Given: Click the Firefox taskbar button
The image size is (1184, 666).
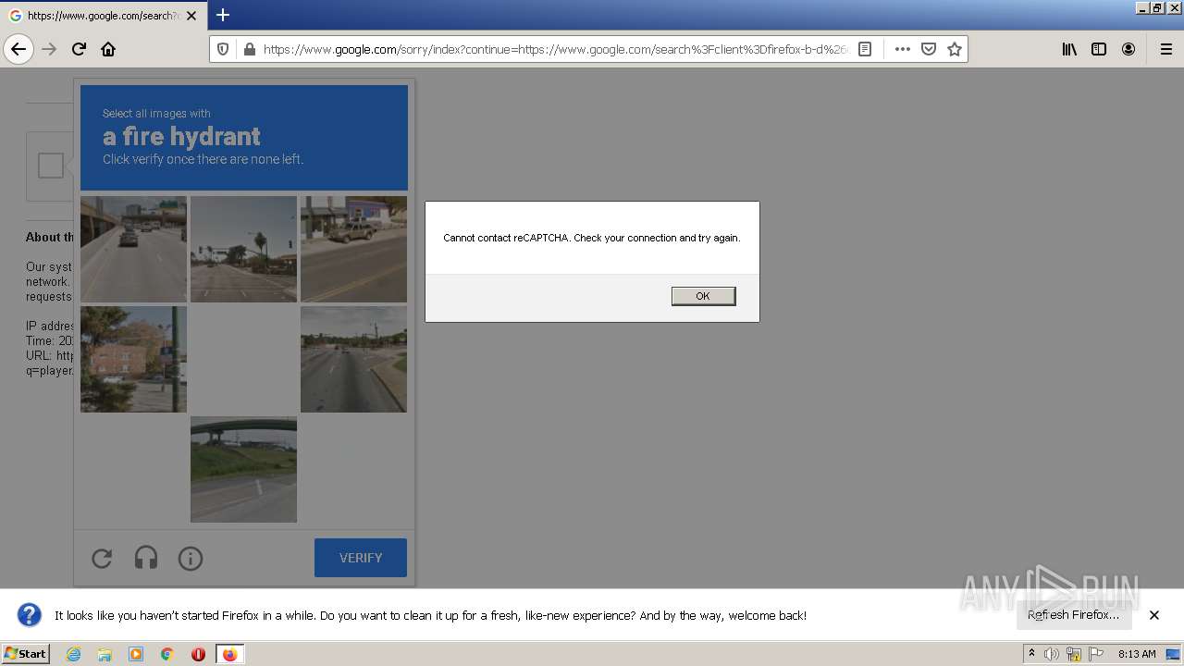Looking at the screenshot, I should (x=229, y=654).
